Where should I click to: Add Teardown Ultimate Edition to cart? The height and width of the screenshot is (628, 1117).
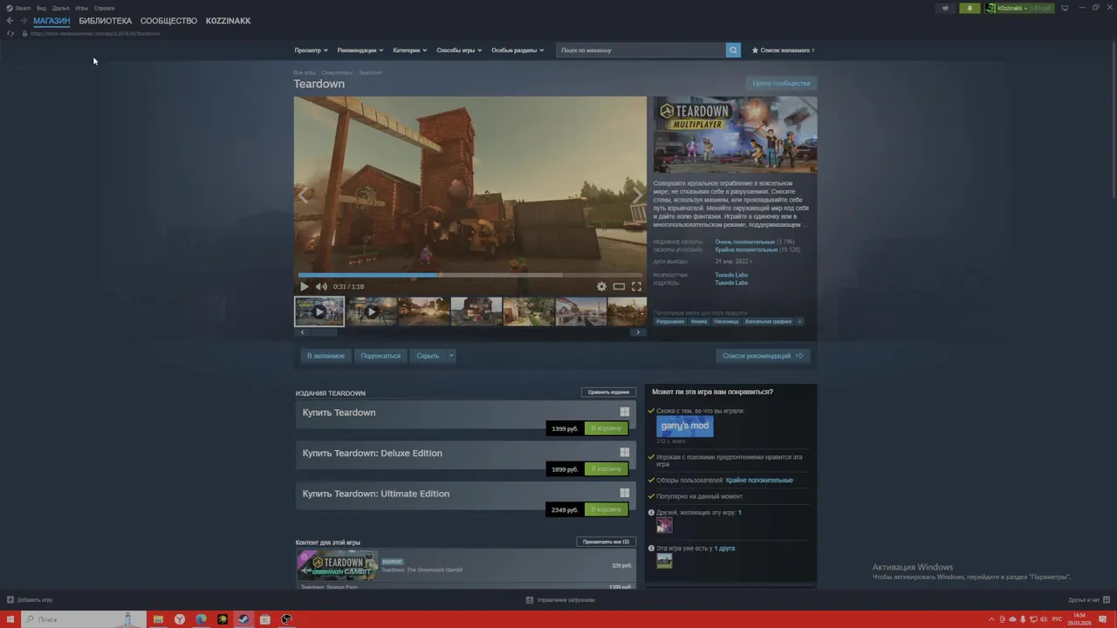point(606,509)
